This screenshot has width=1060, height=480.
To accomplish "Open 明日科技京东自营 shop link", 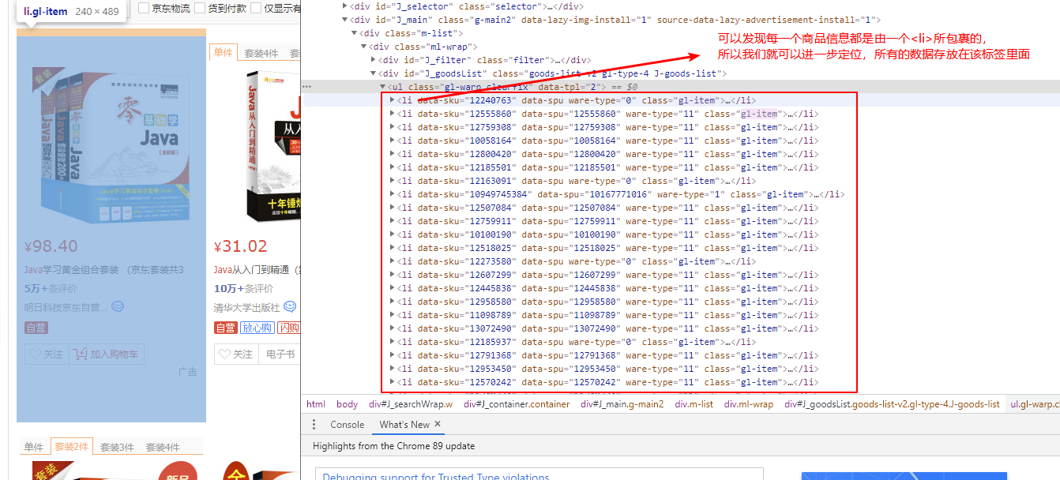I will coord(66,306).
